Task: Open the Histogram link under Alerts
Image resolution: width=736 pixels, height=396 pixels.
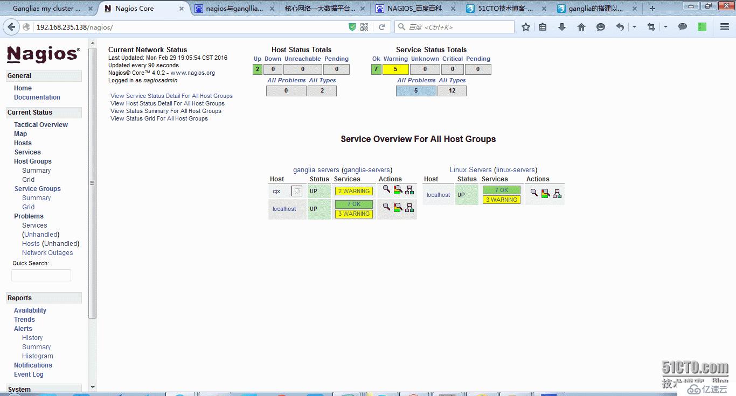Action: (38, 356)
